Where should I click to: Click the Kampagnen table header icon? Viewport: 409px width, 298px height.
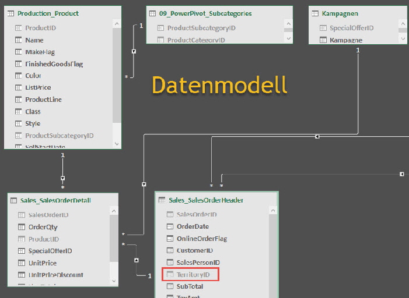315,13
